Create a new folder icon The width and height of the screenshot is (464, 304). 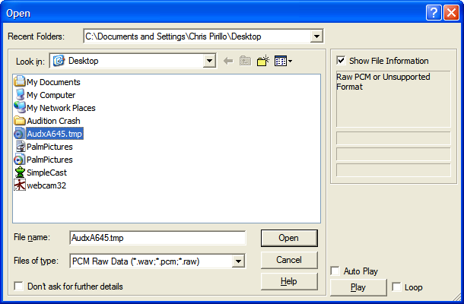click(262, 61)
